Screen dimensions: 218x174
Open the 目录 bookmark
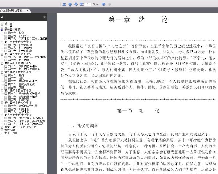tap(8, 27)
